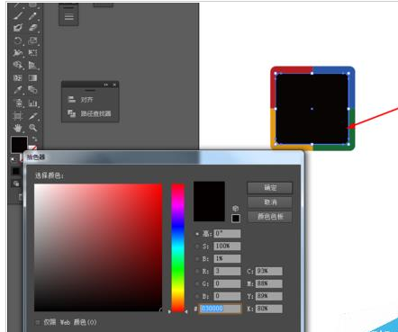
Task: Collapse the small floating panel via double-arrow
Action: click(x=106, y=85)
